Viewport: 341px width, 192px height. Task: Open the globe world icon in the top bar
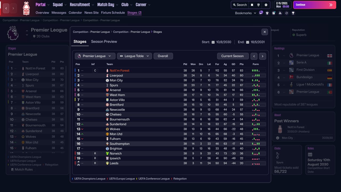coord(259,5)
